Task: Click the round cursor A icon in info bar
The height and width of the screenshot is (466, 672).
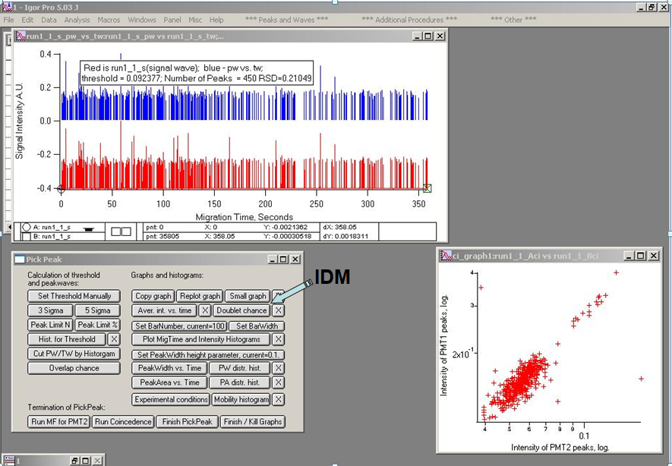Action: tap(26, 228)
